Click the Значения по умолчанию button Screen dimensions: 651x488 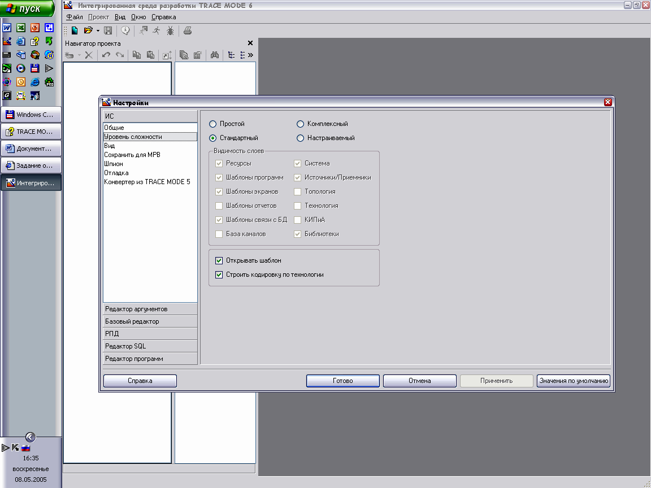574,381
